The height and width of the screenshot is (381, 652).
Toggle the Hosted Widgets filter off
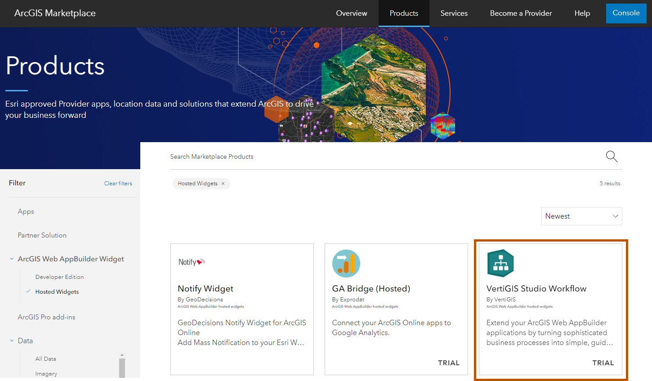[x=57, y=291]
